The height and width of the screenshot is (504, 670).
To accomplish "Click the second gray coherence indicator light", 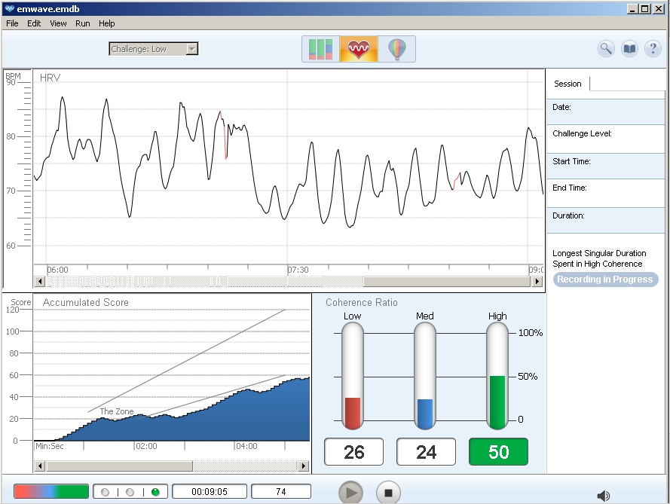I will tap(130, 492).
